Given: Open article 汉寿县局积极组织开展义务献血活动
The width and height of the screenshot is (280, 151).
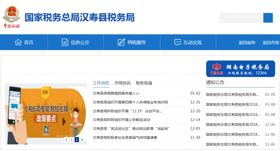Looking at the screenshot, I should (x=122, y=120).
